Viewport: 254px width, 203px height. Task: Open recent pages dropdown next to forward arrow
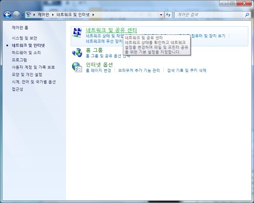tap(23, 15)
